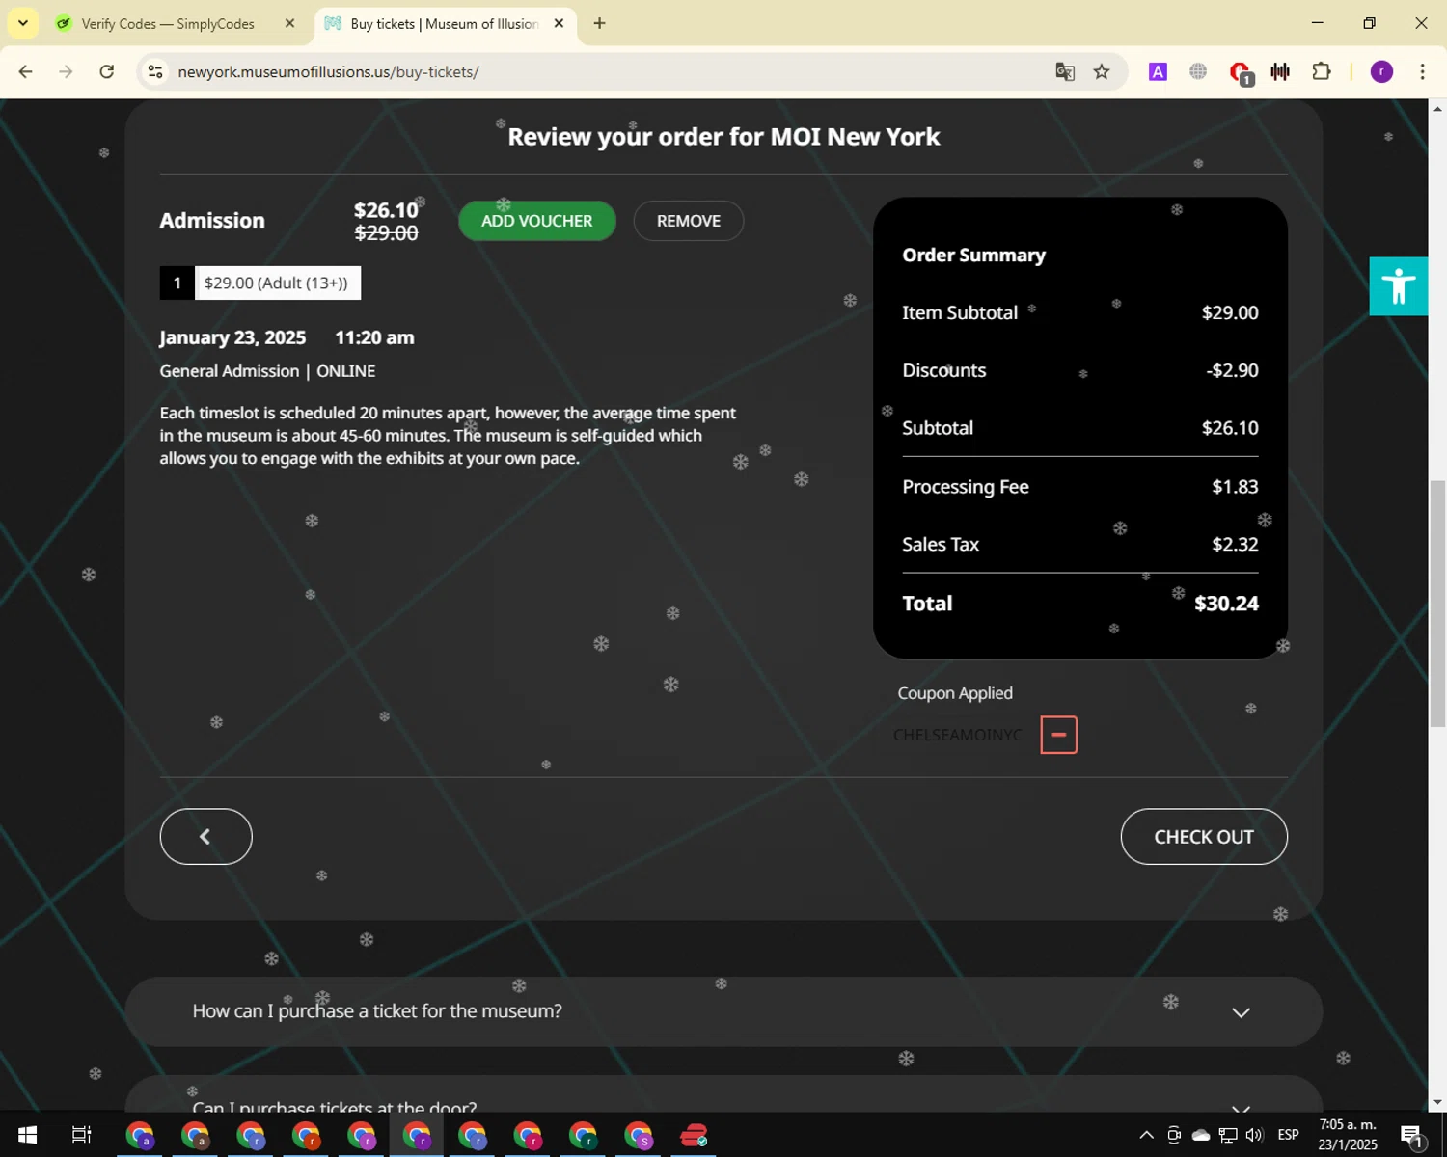Click CHELSEAMOINYC coupon code text
The image size is (1447, 1157).
(957, 735)
